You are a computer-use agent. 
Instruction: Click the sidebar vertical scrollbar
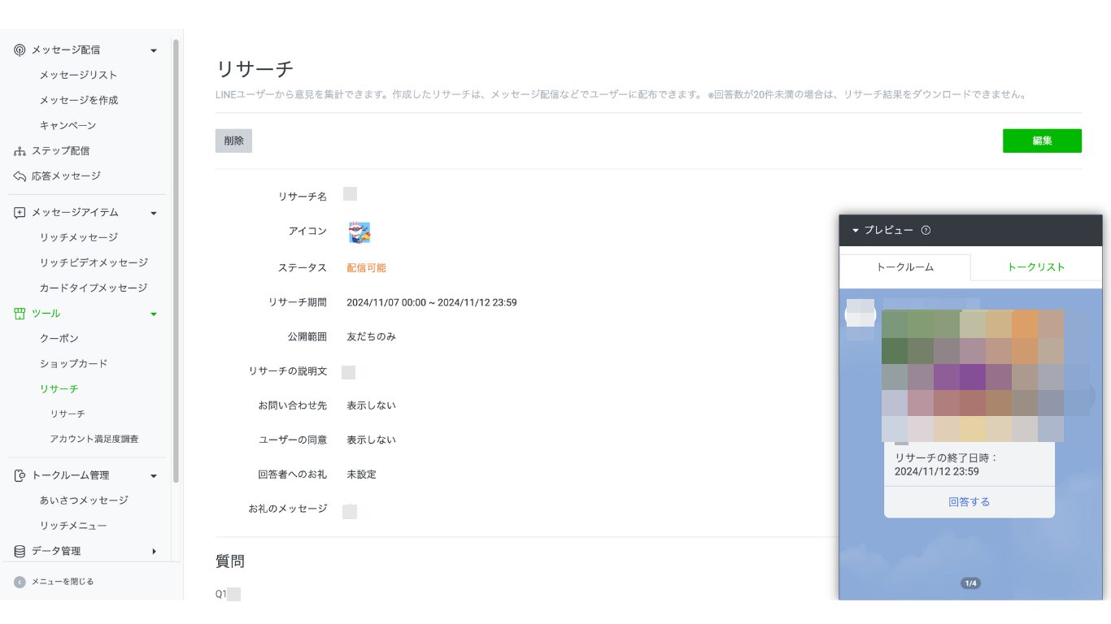pyautogui.click(x=176, y=260)
